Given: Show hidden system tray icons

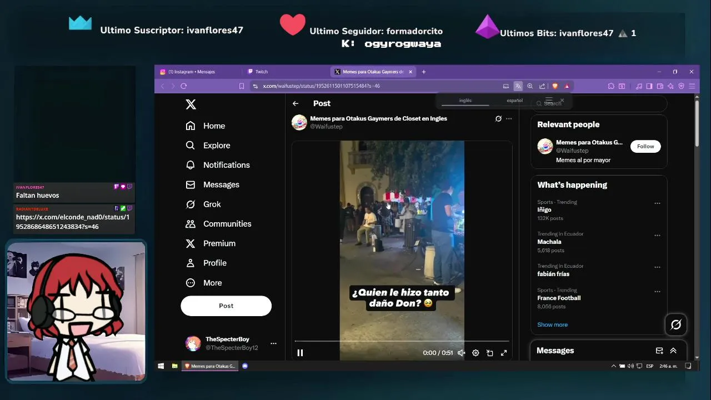Looking at the screenshot, I should click(x=614, y=366).
